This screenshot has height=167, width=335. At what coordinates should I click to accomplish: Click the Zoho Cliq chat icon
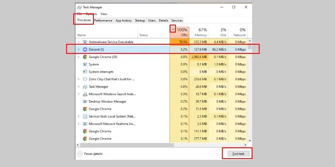tap(85, 79)
